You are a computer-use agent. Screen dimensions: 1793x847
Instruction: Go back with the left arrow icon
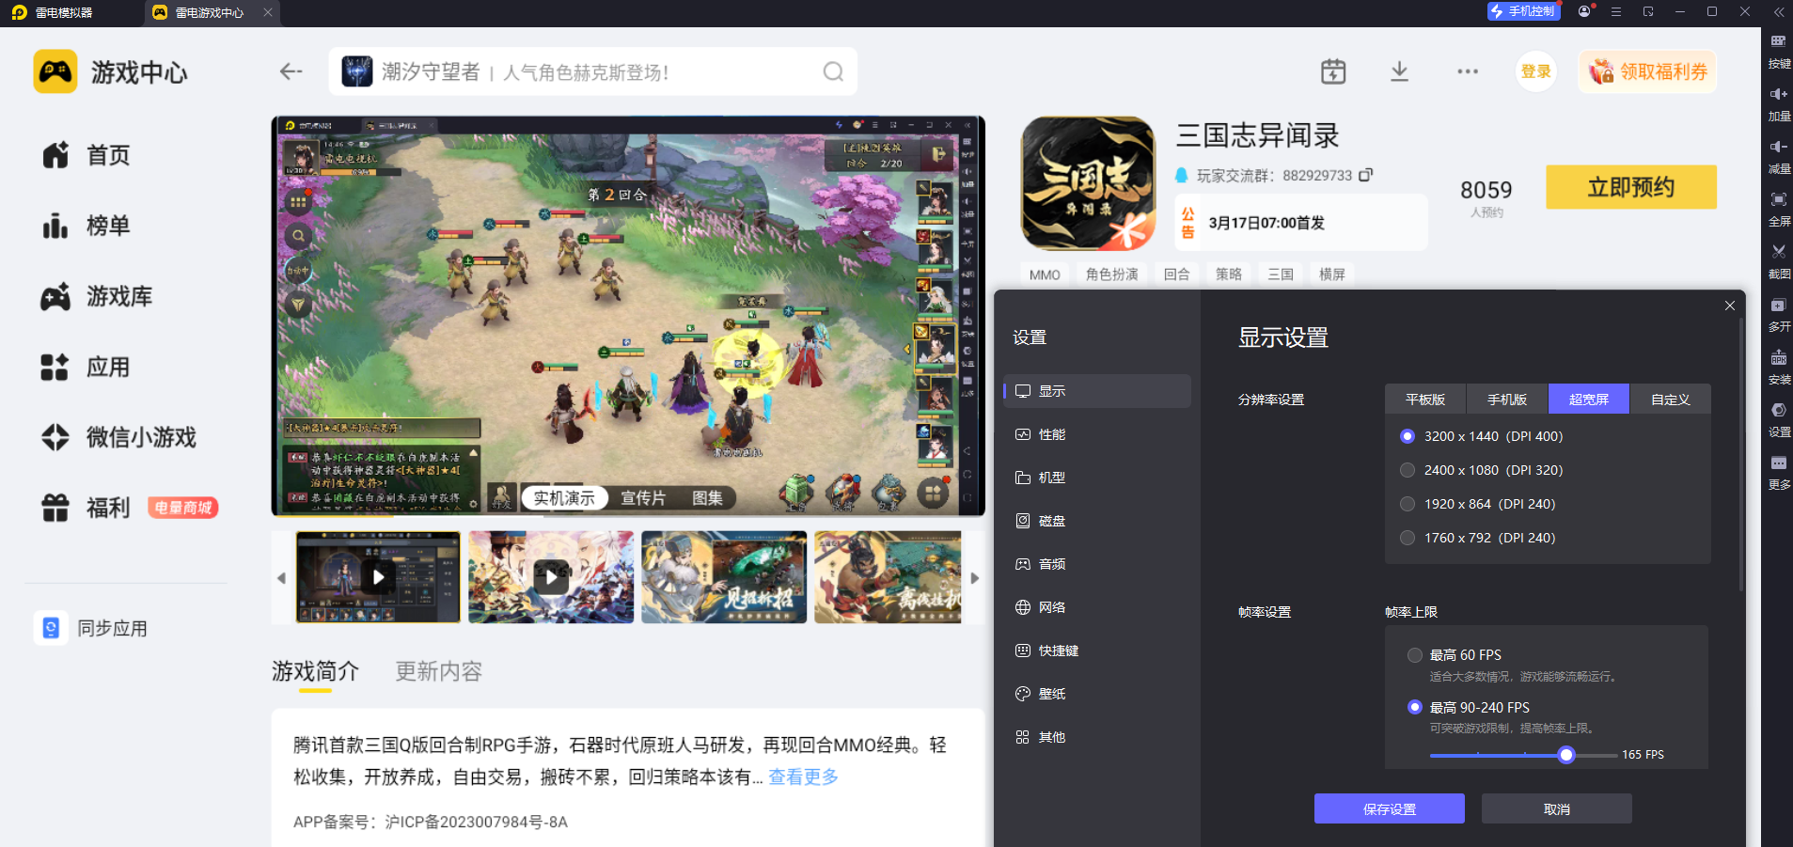291,71
